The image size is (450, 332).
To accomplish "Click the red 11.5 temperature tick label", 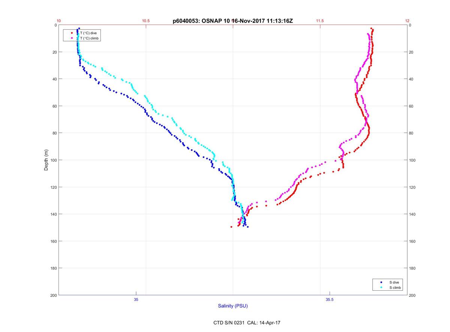I will click(x=320, y=21).
